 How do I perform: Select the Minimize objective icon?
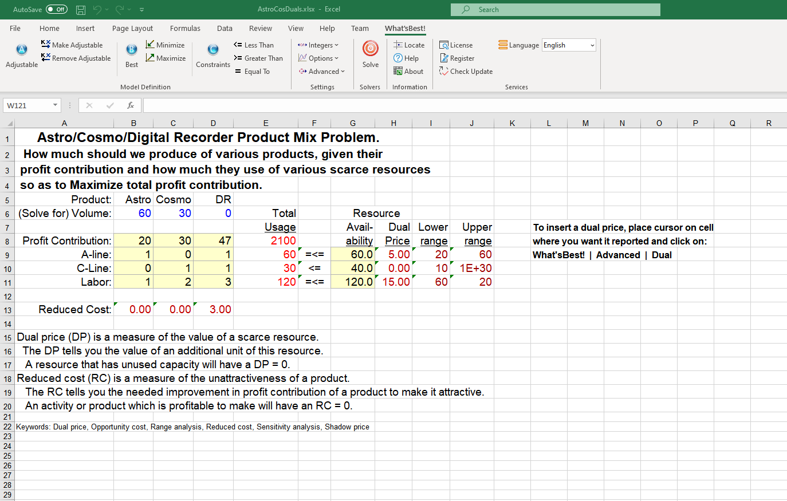pyautogui.click(x=150, y=44)
